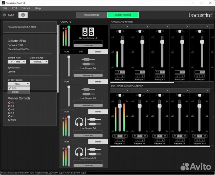Select monitor control None radio button
Viewport: 215px width, 175px height.
(x=9, y=120)
